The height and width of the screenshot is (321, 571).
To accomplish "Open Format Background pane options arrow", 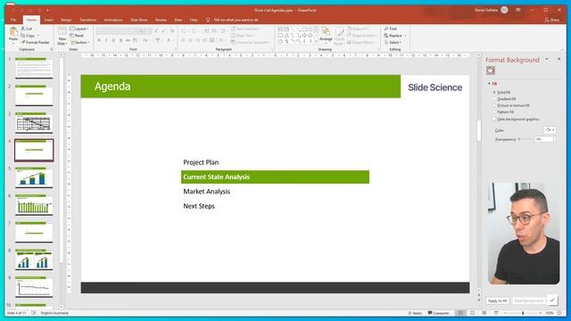I will pos(547,59).
